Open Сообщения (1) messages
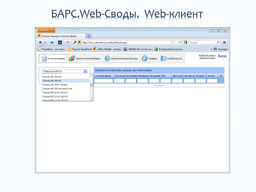The image size is (256, 192). click(171, 58)
